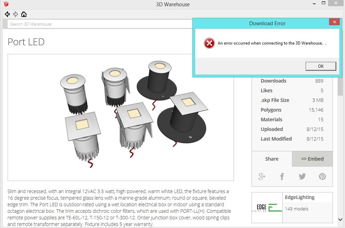
Task: Maximize the 3D Warehouse window
Action: point(323,3)
